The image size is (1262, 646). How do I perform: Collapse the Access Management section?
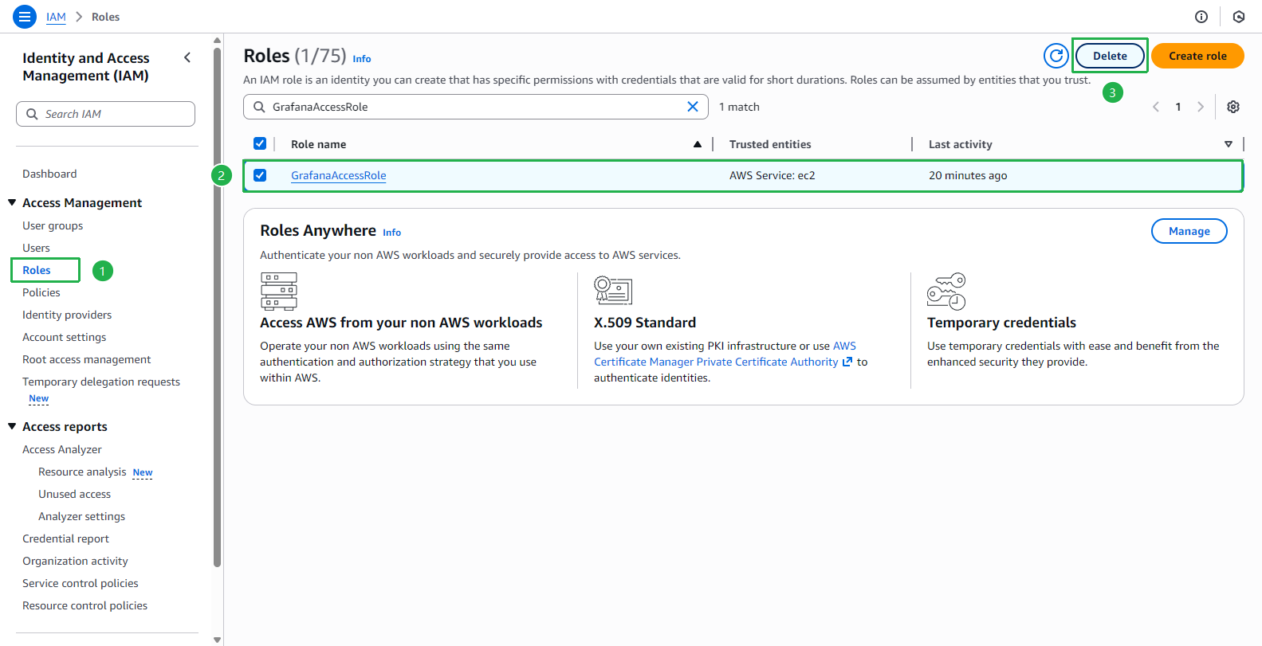coord(12,202)
